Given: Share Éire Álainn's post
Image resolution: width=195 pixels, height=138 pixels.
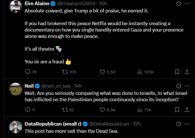Looking at the screenshot, I should point(187,72).
